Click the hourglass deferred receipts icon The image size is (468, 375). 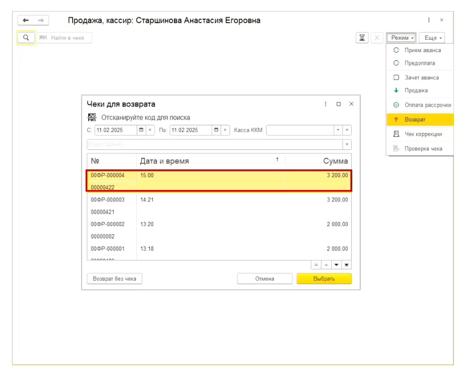point(362,38)
